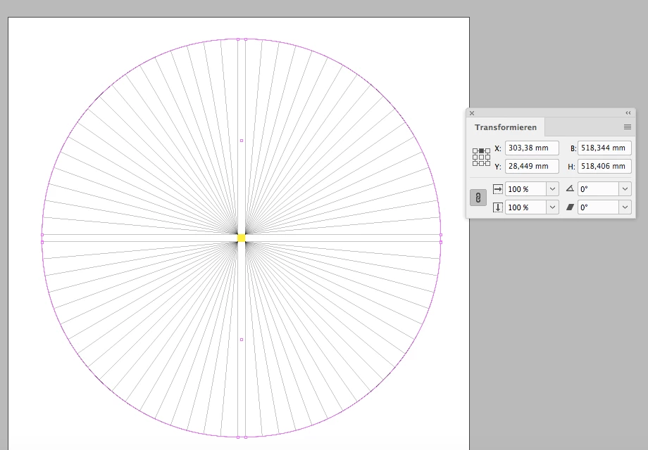Viewport: 648px width, 450px height.
Task: Click the shear parallelogram icon
Action: click(x=570, y=207)
